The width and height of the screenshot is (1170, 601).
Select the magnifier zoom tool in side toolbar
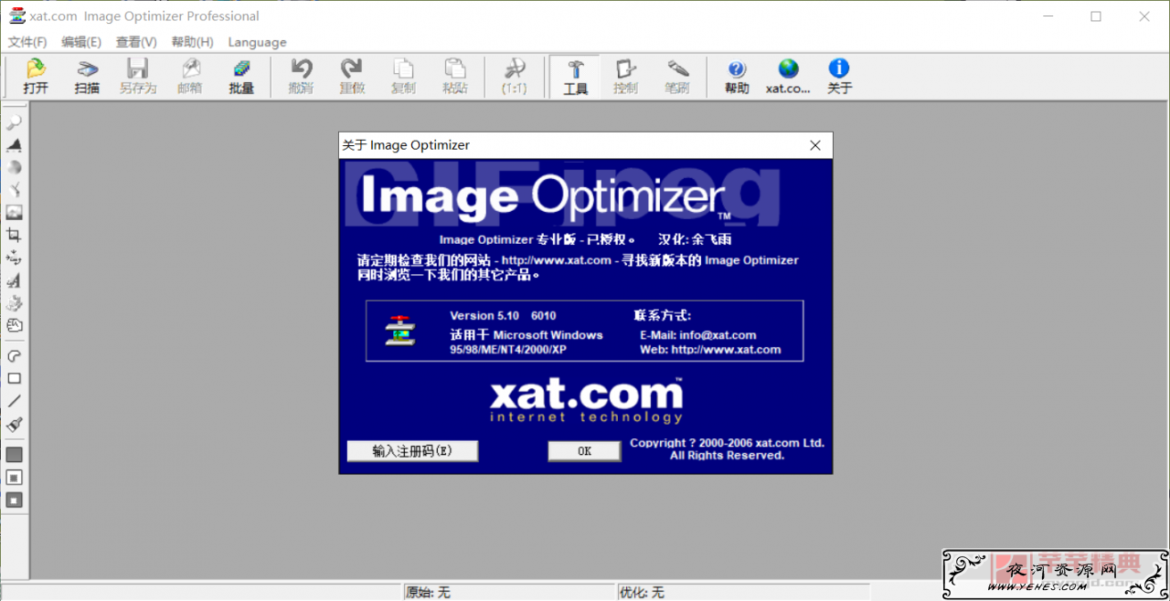click(15, 123)
